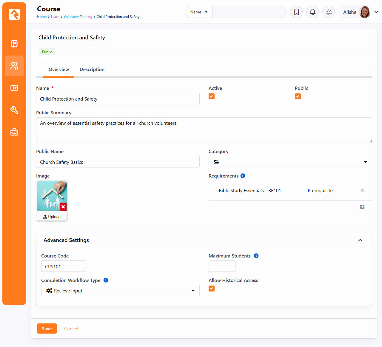The height and width of the screenshot is (347, 382).
Task: Select the Overview tab
Action: click(59, 70)
